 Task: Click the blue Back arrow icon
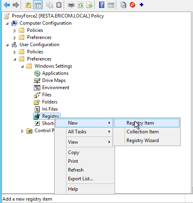[x=7, y=5]
